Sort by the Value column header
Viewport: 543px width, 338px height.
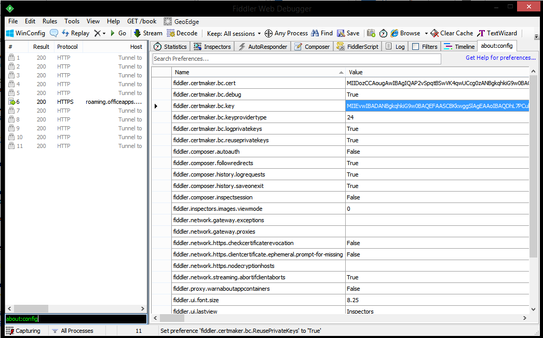[437, 72]
